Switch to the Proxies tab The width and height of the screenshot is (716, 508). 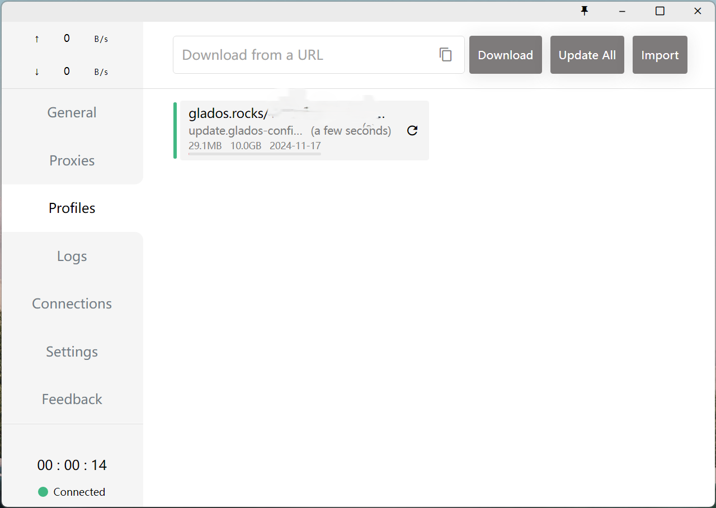(72, 160)
